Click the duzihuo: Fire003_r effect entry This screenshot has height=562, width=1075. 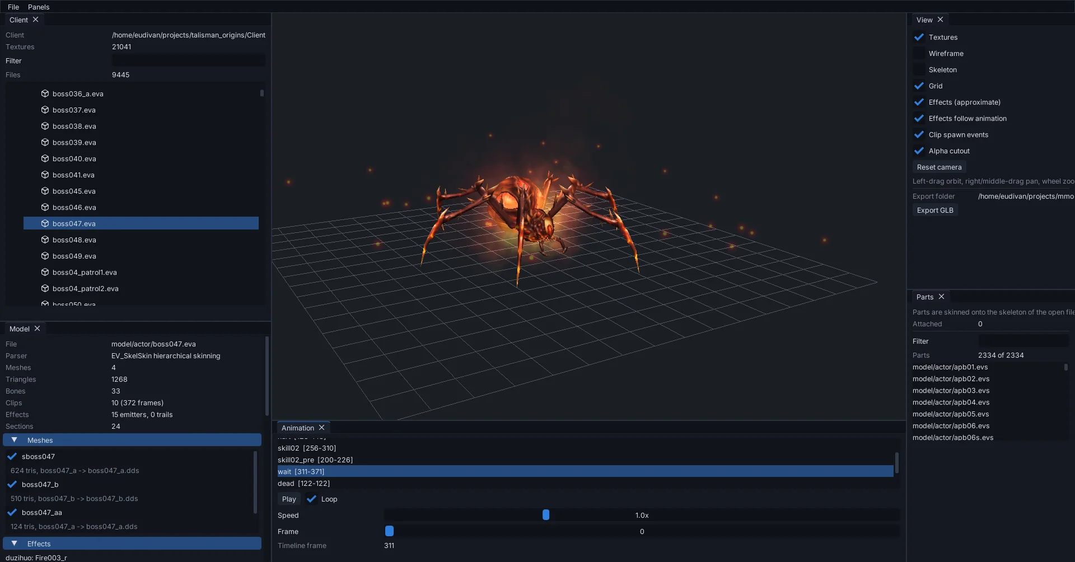point(36,558)
